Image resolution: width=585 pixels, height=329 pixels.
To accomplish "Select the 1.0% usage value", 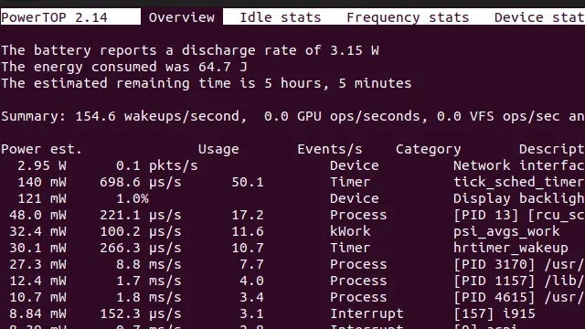I will pyautogui.click(x=133, y=198).
